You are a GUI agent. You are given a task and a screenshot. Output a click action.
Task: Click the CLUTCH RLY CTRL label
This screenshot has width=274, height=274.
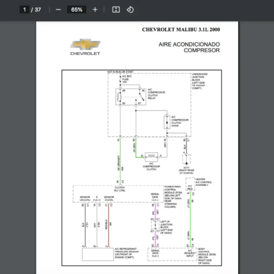coord(120,189)
